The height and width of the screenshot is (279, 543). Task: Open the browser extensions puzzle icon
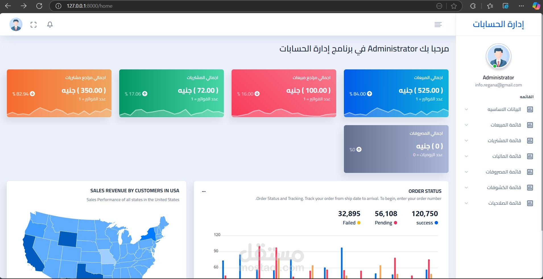tap(473, 6)
